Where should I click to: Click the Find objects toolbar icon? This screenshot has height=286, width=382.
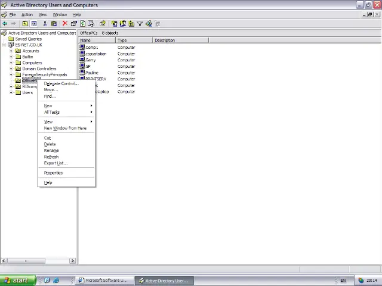coord(149,24)
